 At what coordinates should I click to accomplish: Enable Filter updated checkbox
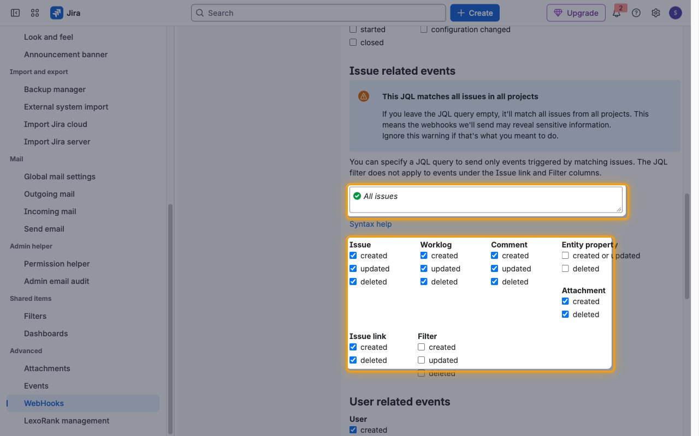tap(421, 360)
